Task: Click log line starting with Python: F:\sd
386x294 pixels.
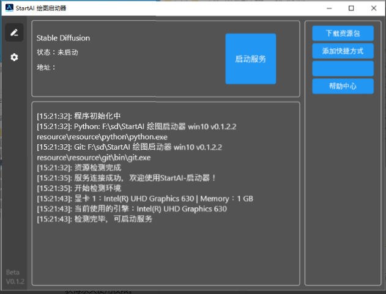Action: pyautogui.click(x=136, y=127)
